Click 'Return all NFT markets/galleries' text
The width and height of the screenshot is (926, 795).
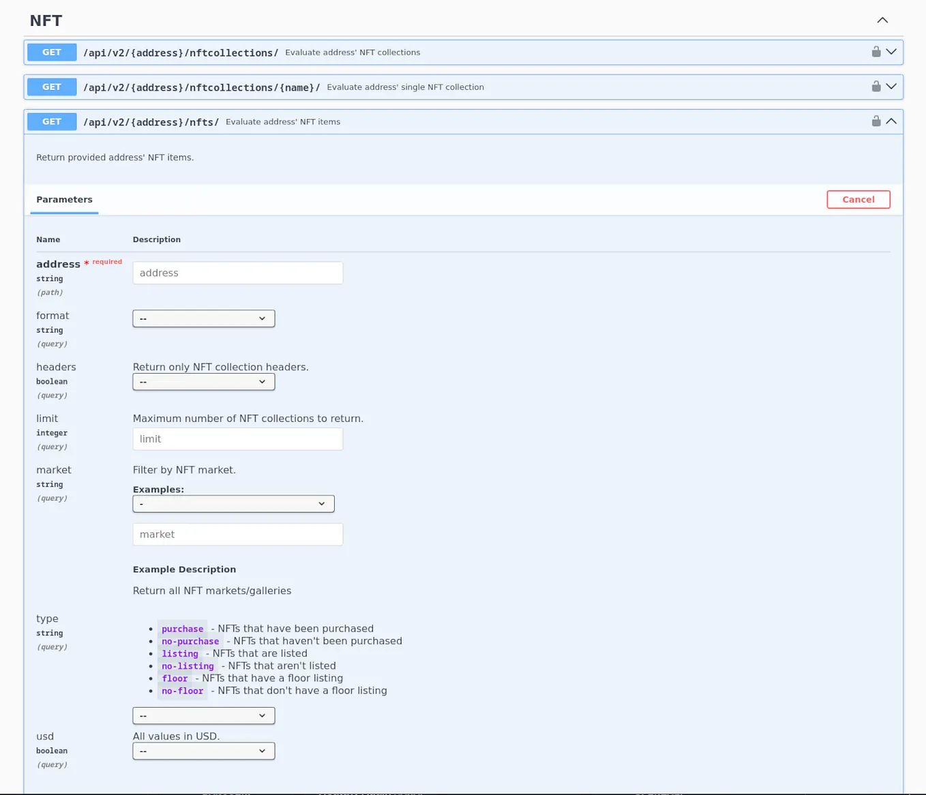(212, 591)
